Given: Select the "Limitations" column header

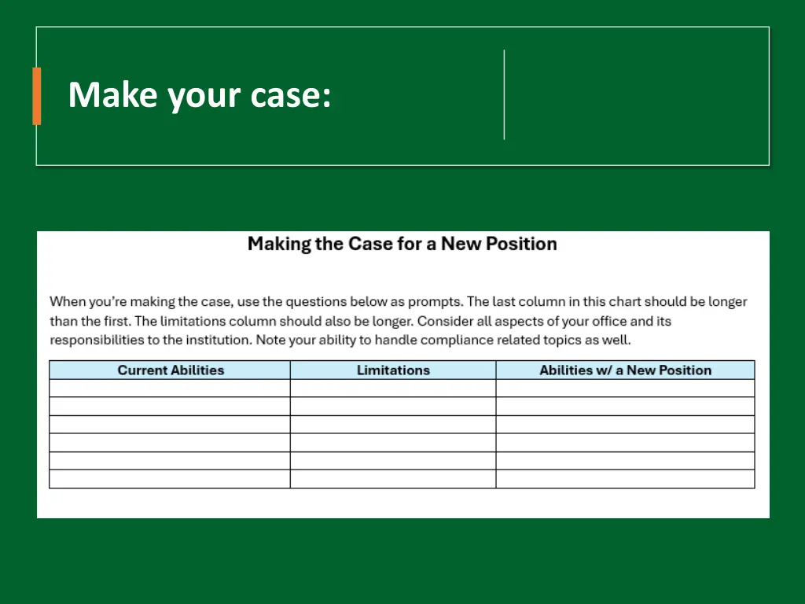Looking at the screenshot, I should (x=393, y=370).
